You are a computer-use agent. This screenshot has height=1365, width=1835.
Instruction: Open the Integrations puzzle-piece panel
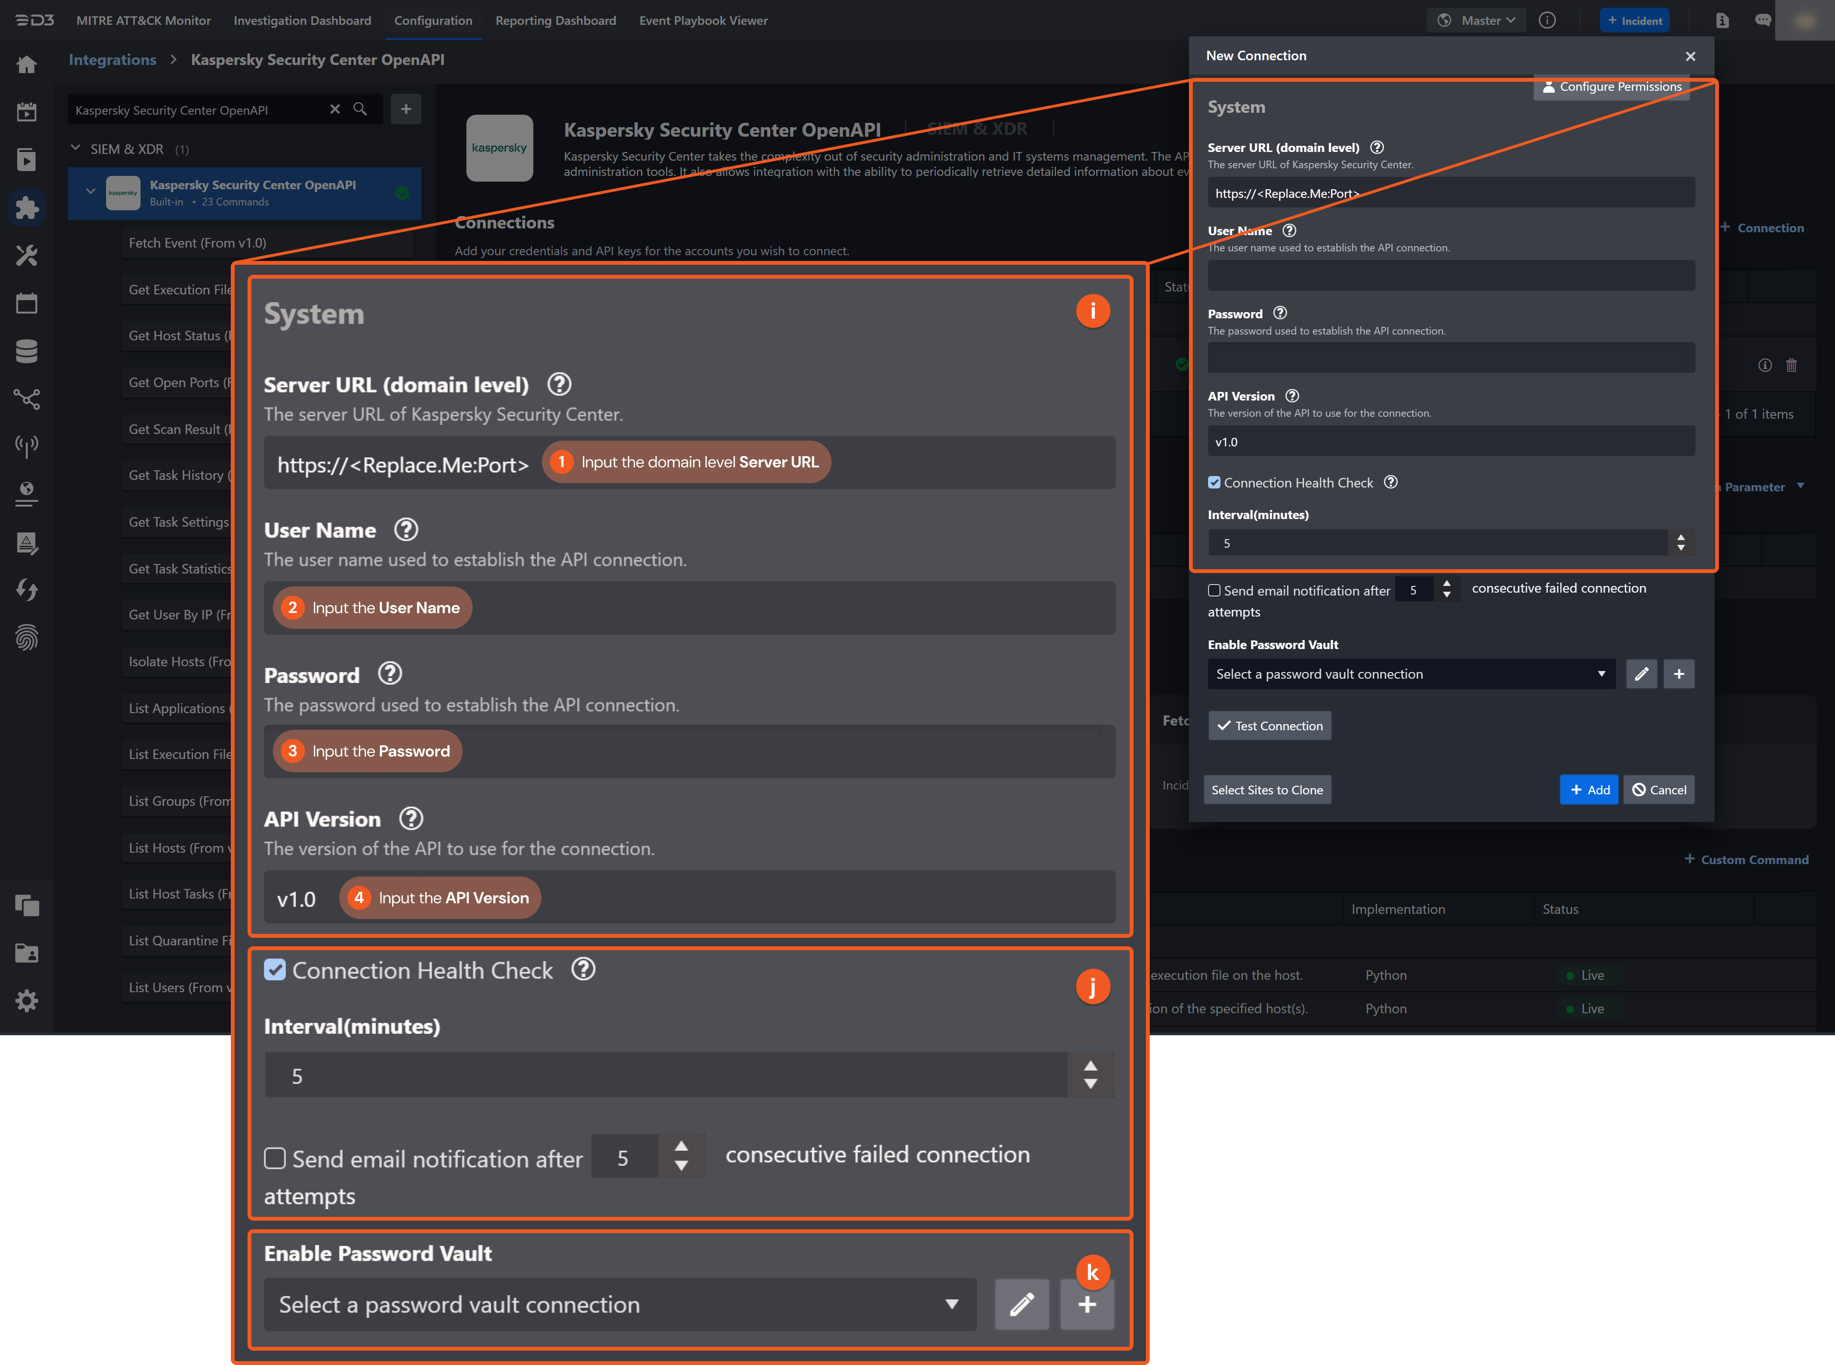(26, 208)
